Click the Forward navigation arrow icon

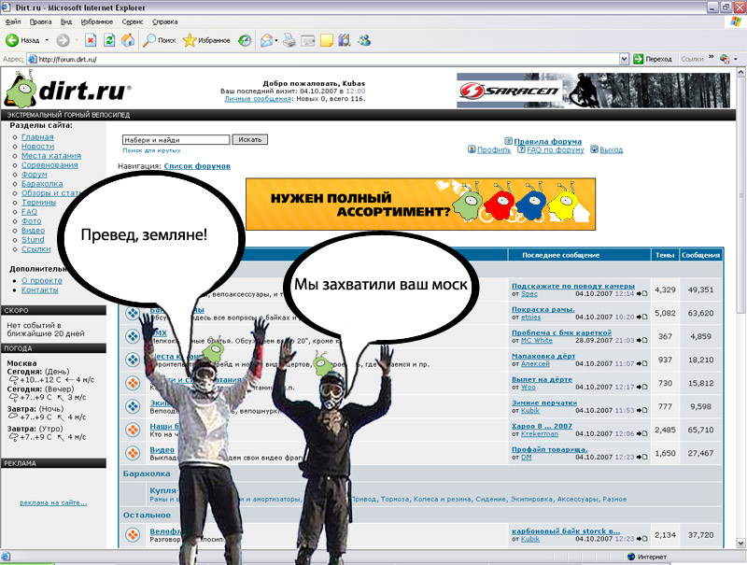[63, 40]
